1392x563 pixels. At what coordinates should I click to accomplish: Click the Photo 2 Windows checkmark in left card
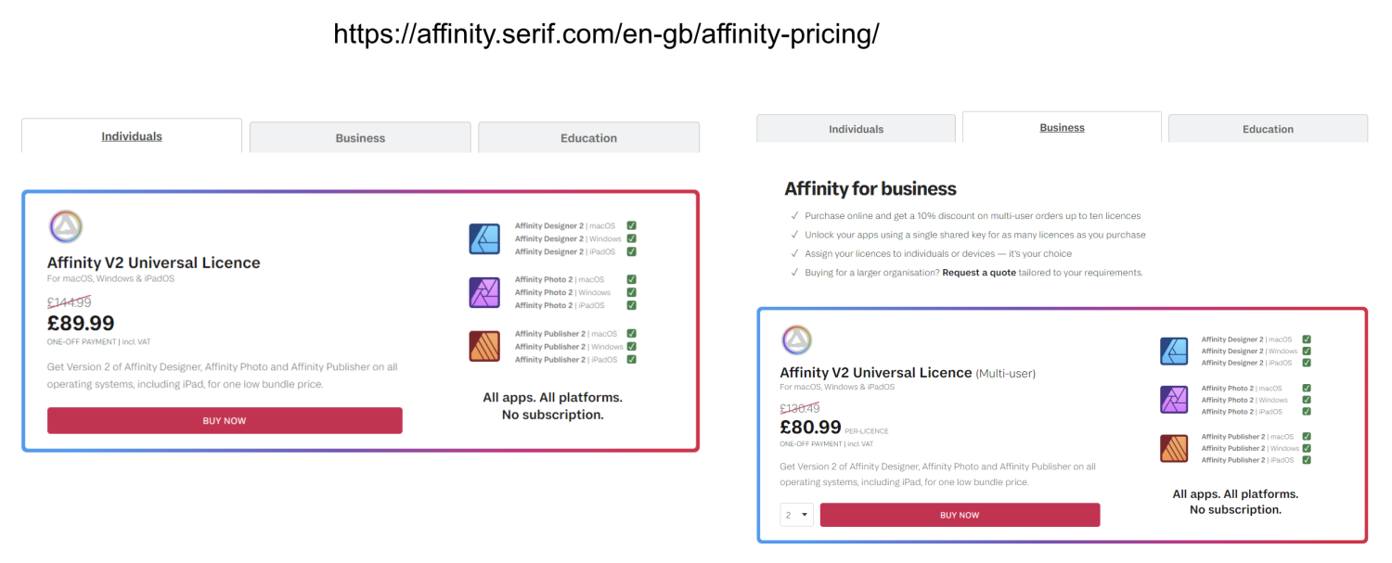[x=631, y=292]
